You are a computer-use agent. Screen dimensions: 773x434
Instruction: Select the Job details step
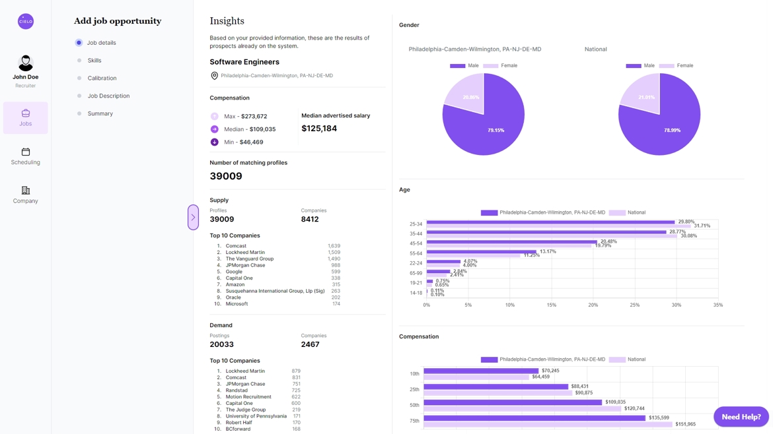(x=101, y=43)
